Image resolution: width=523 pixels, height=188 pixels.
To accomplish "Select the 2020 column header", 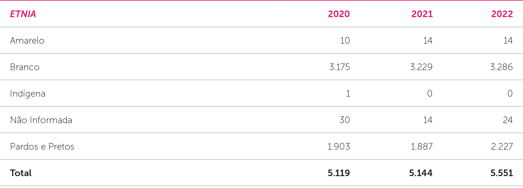I will [339, 14].
